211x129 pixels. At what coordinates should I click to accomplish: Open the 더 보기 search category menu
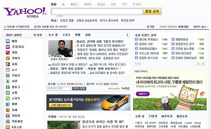(x=137, y=4)
